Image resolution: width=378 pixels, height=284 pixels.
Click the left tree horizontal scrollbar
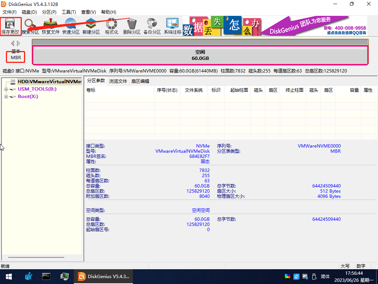tap(36, 257)
